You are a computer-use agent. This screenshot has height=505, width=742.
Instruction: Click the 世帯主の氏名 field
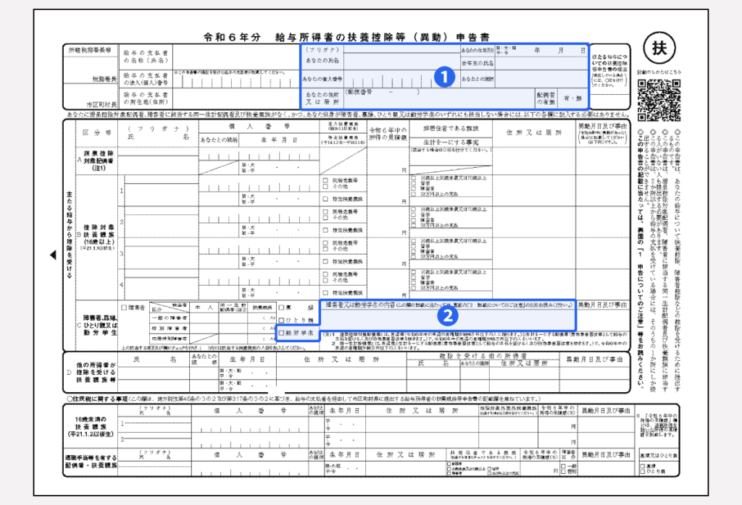tap(536, 64)
